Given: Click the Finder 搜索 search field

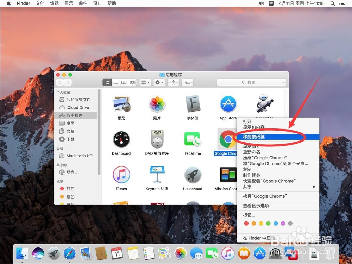Looking at the screenshot, I should point(251,82).
